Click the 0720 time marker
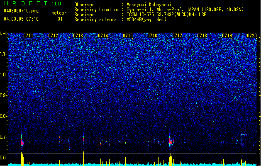Viewport: 261px width, 166px height. (x=252, y=36)
